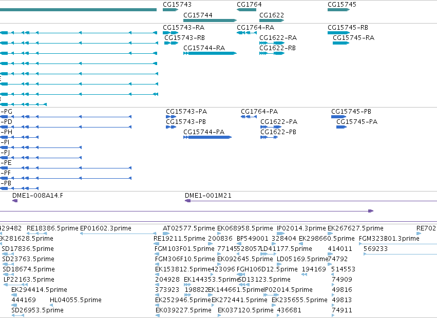Image resolution: width=437 pixels, height=318 pixels.
Task: Select EST label FGM103F01.5prime
Action: 184,249
